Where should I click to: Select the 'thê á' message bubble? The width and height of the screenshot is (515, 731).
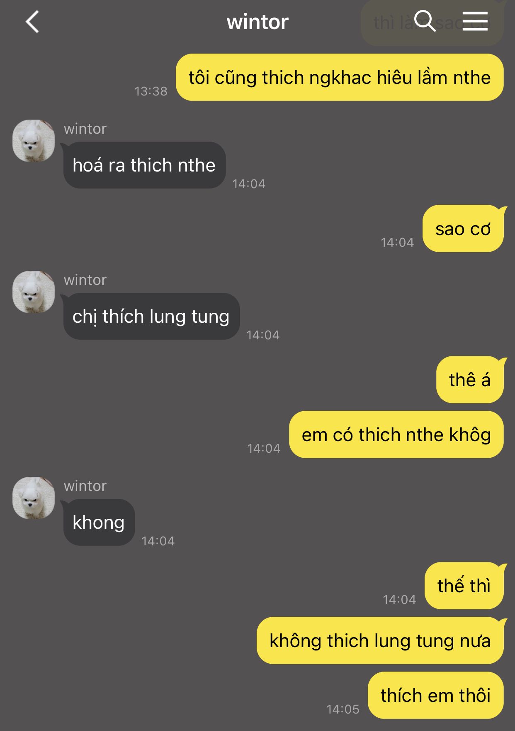pyautogui.click(x=470, y=380)
